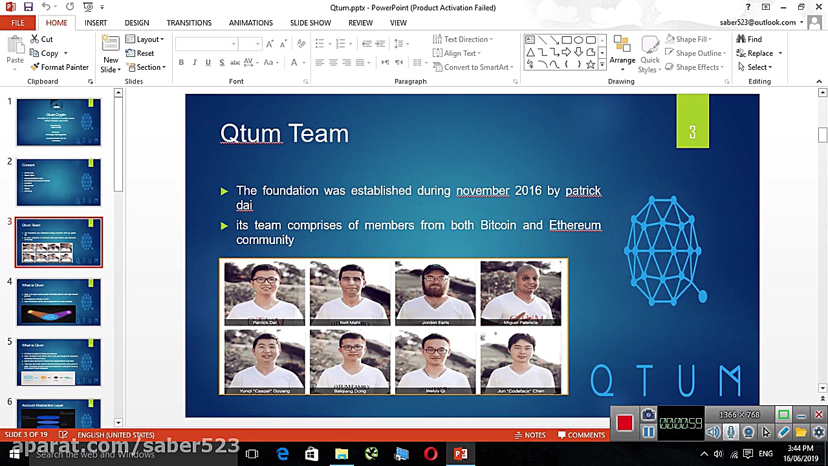Expand the font size combo box
The image size is (828, 466).
(x=257, y=44)
